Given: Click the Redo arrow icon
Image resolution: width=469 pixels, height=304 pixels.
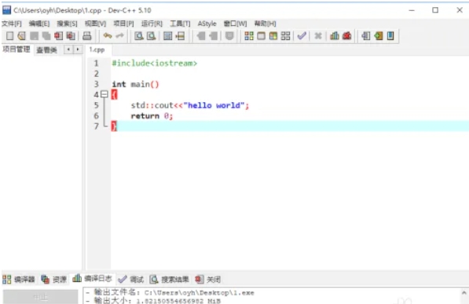Looking at the screenshot, I should point(120,36).
